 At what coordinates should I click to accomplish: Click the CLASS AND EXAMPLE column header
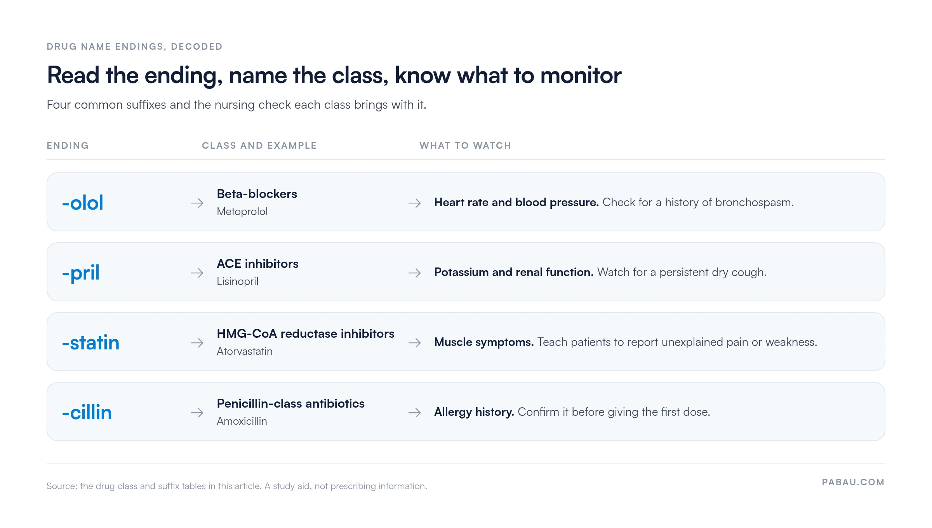[x=259, y=146]
